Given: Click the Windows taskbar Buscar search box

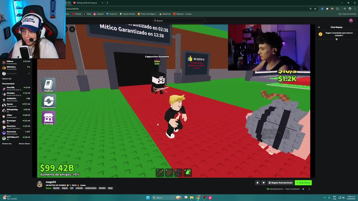Looking at the screenshot, I should coord(167,198).
